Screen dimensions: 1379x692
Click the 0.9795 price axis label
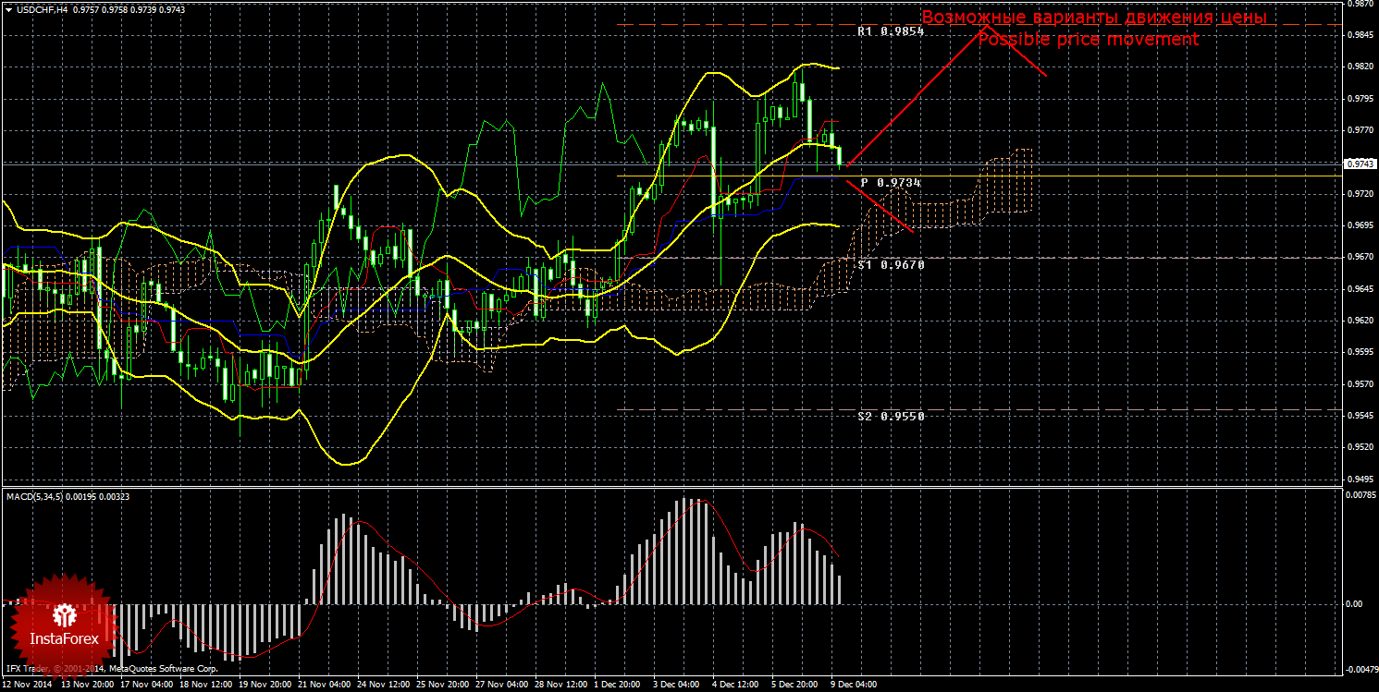coord(1359,99)
